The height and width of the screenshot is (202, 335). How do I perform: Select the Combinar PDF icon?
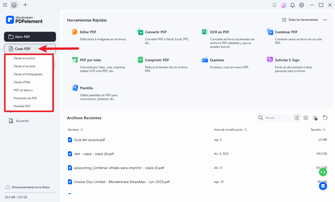(x=270, y=32)
